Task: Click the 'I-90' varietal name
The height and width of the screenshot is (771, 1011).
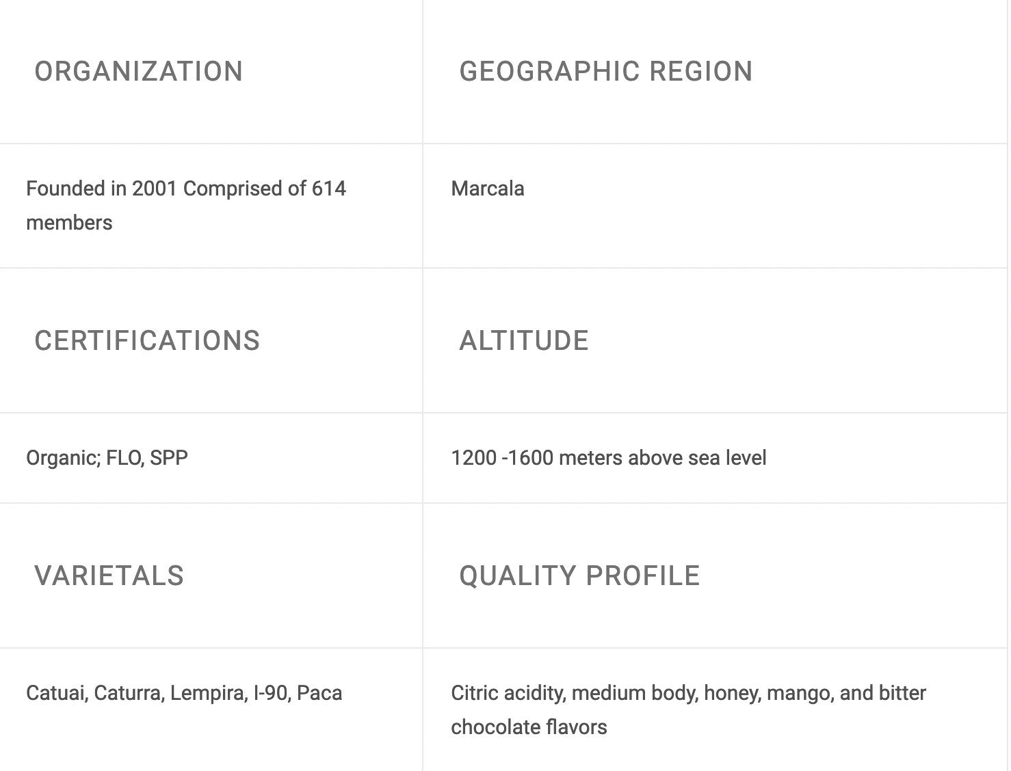Action: (x=270, y=693)
